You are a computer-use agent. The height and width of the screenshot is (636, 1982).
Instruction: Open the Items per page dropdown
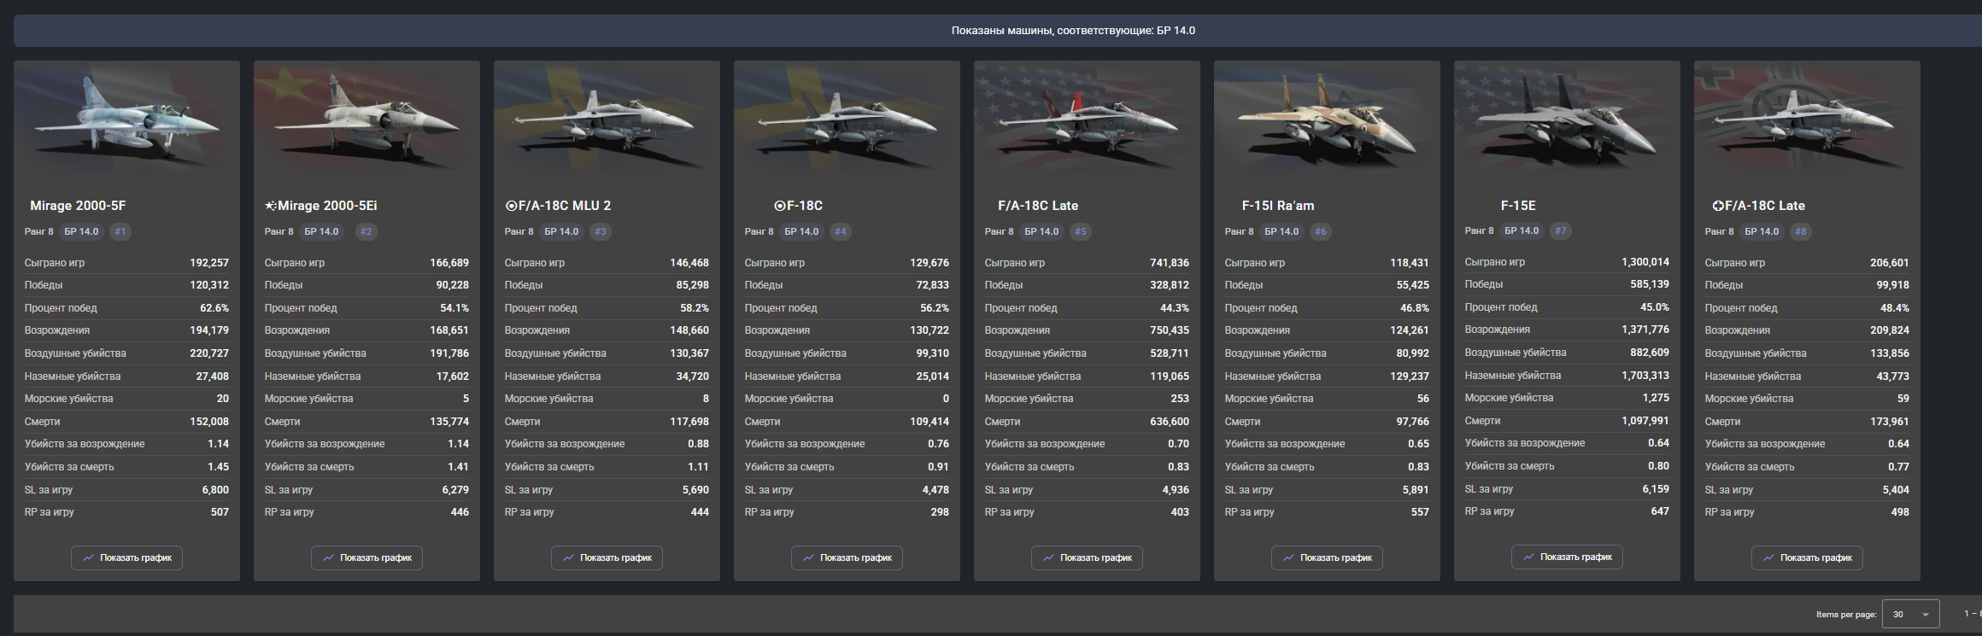pyautogui.click(x=1910, y=614)
